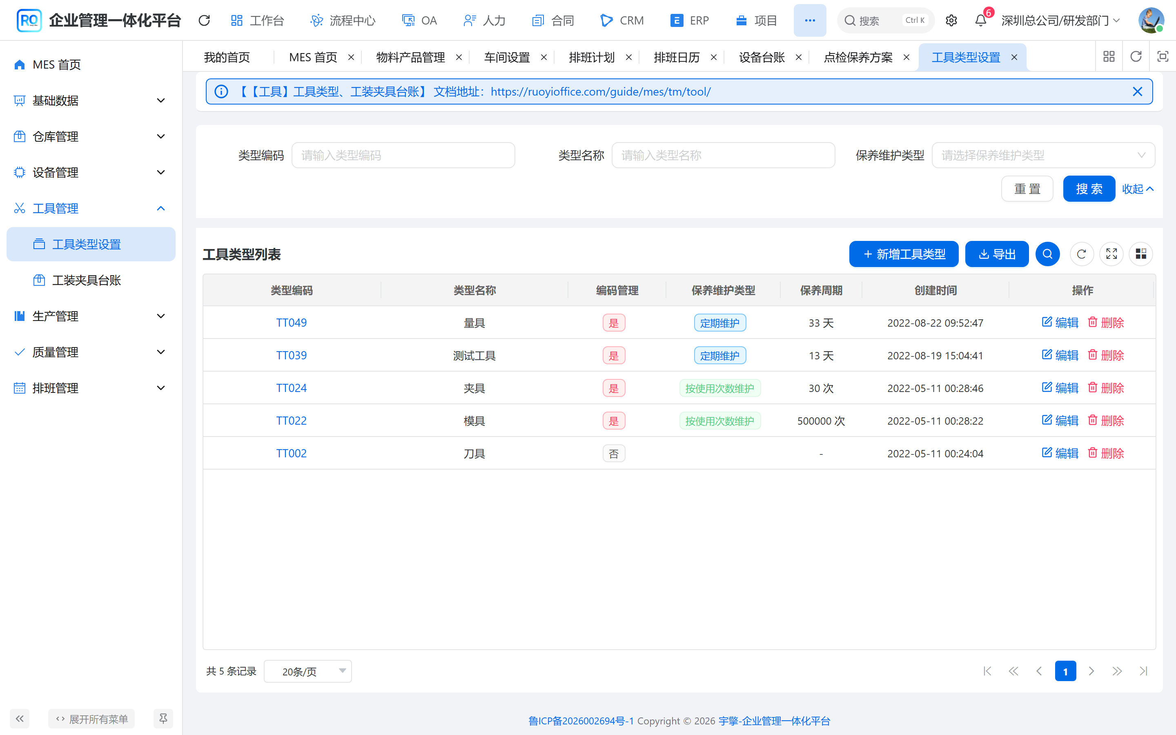Jump to the first page
Image resolution: width=1176 pixels, height=735 pixels.
click(x=987, y=671)
